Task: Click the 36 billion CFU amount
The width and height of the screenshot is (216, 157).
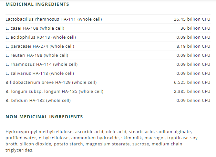Action: click(x=195, y=28)
